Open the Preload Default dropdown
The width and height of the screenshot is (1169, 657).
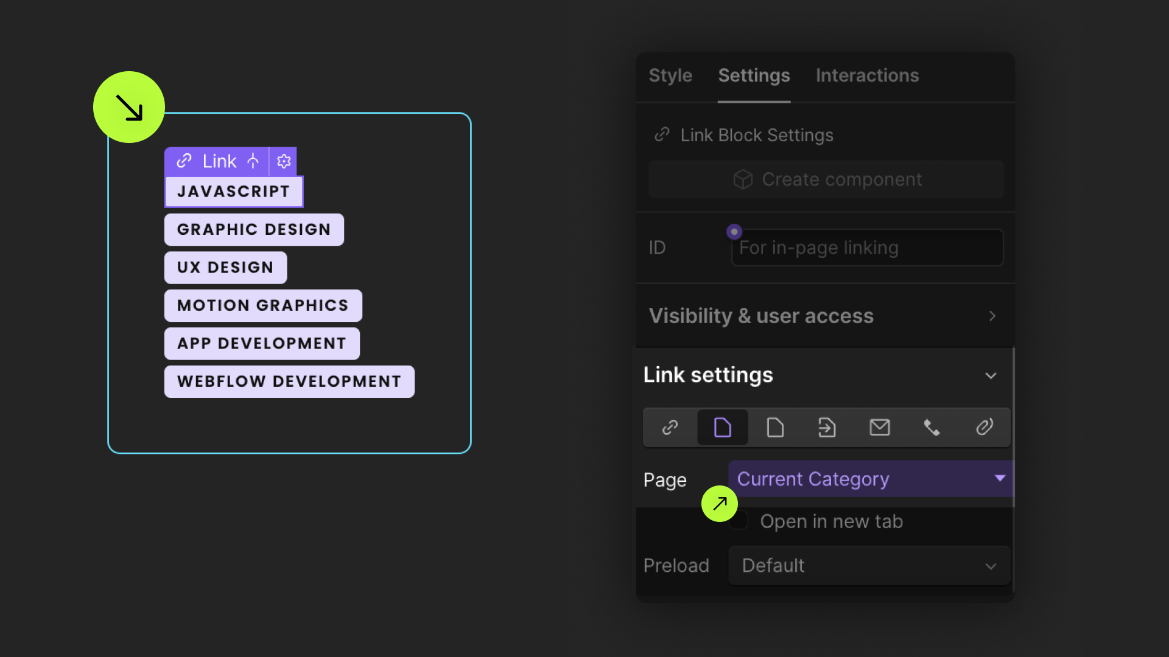pos(869,566)
